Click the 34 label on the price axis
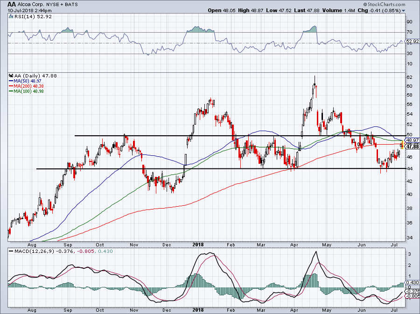This screenshot has width=420, height=314. (x=410, y=237)
